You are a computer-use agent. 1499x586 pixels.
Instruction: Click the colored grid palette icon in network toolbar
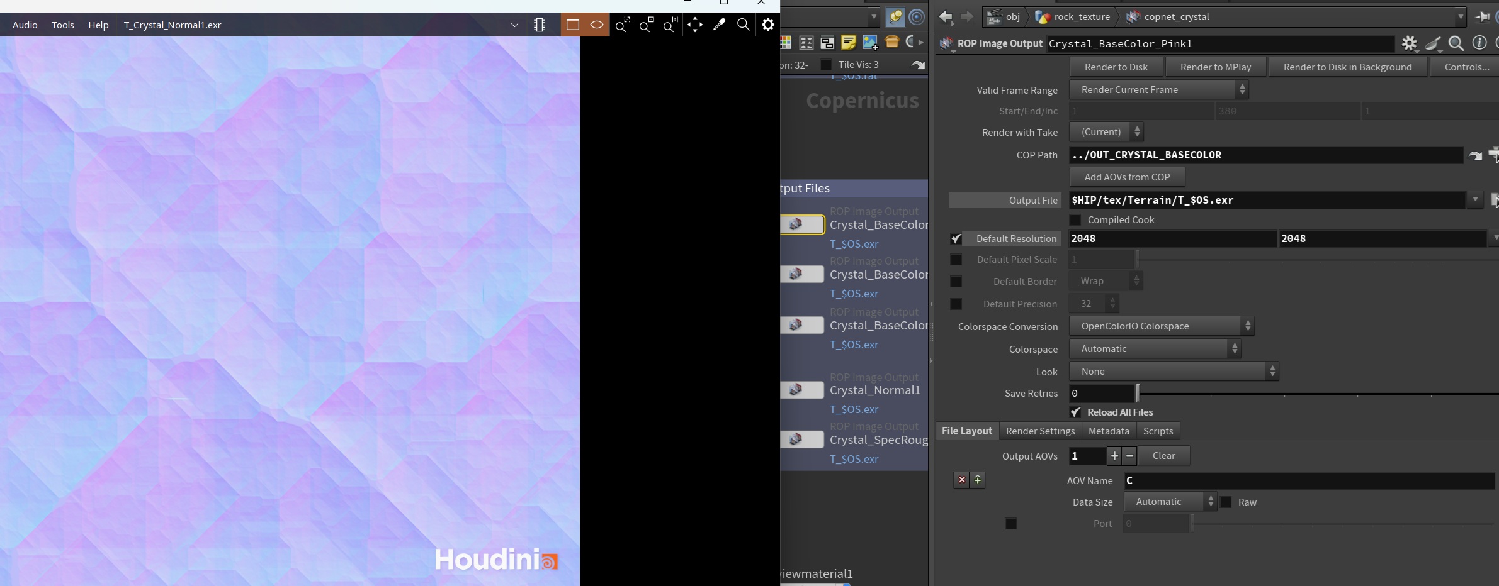pos(785,43)
